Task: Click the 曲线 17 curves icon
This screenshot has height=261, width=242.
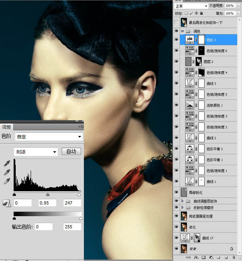Action: (185, 238)
